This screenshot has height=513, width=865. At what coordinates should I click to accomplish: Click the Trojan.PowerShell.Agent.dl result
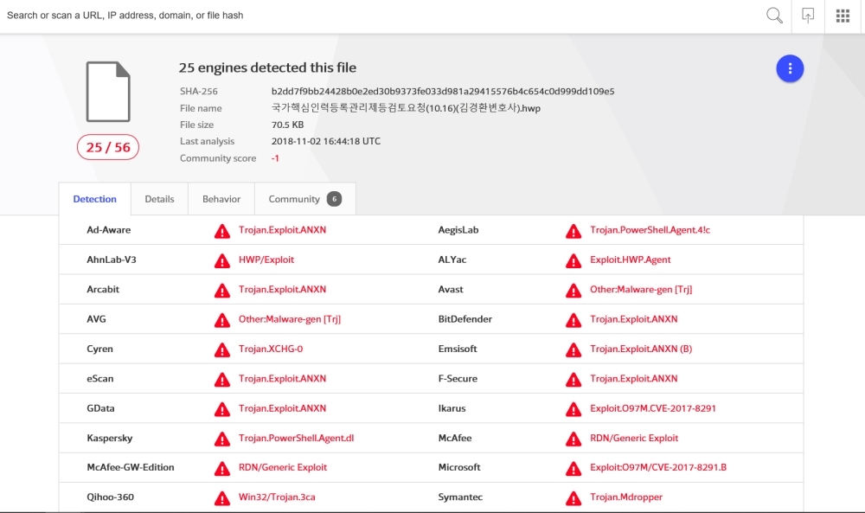(296, 439)
